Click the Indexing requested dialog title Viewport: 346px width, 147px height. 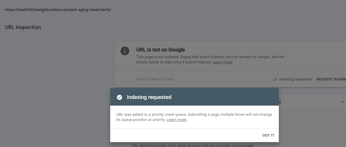click(149, 97)
